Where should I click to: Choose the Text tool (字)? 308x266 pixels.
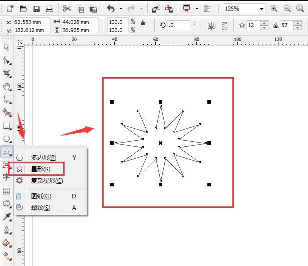coord(7,177)
